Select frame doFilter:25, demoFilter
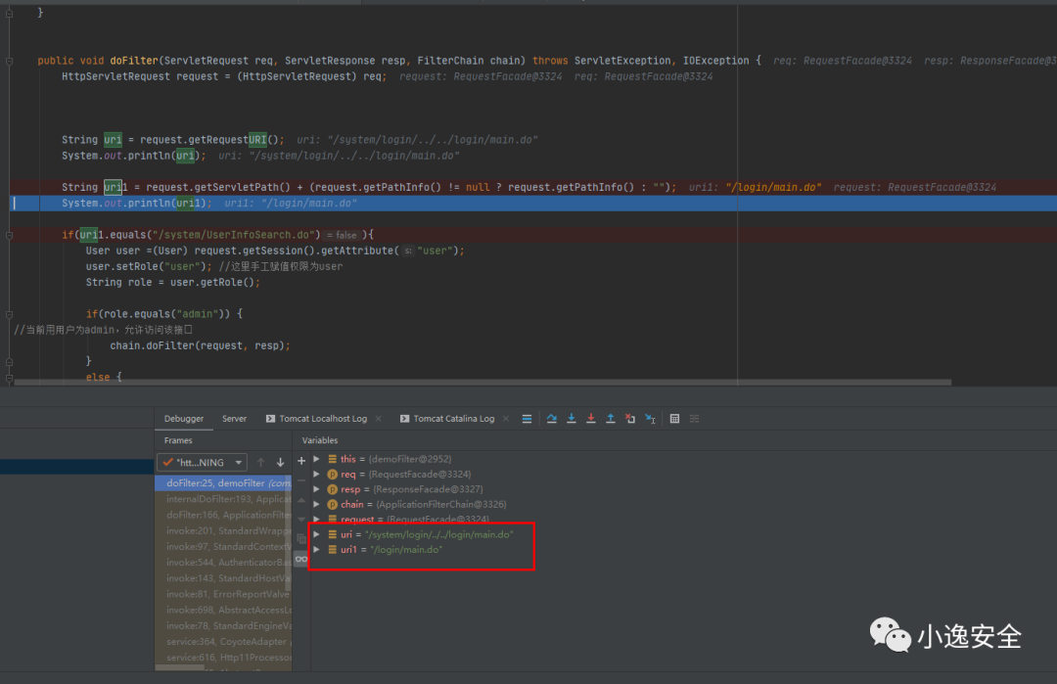This screenshot has height=684, width=1057. (223, 483)
